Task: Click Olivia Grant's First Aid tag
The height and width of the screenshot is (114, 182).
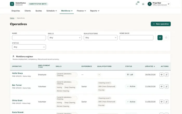Action: (x=101, y=105)
